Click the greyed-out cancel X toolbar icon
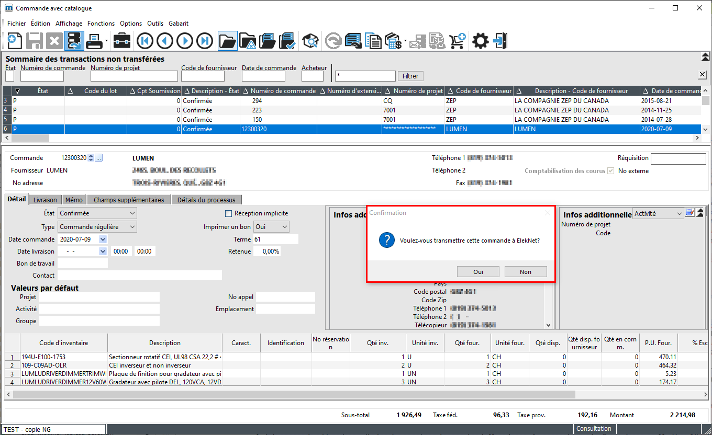This screenshot has height=435, width=712. tap(54, 40)
